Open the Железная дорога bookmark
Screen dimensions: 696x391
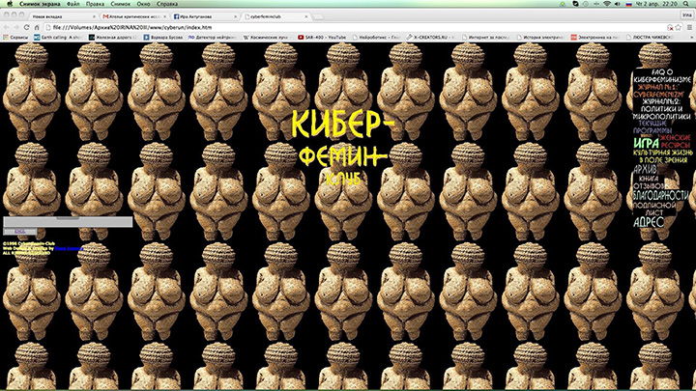(111, 38)
